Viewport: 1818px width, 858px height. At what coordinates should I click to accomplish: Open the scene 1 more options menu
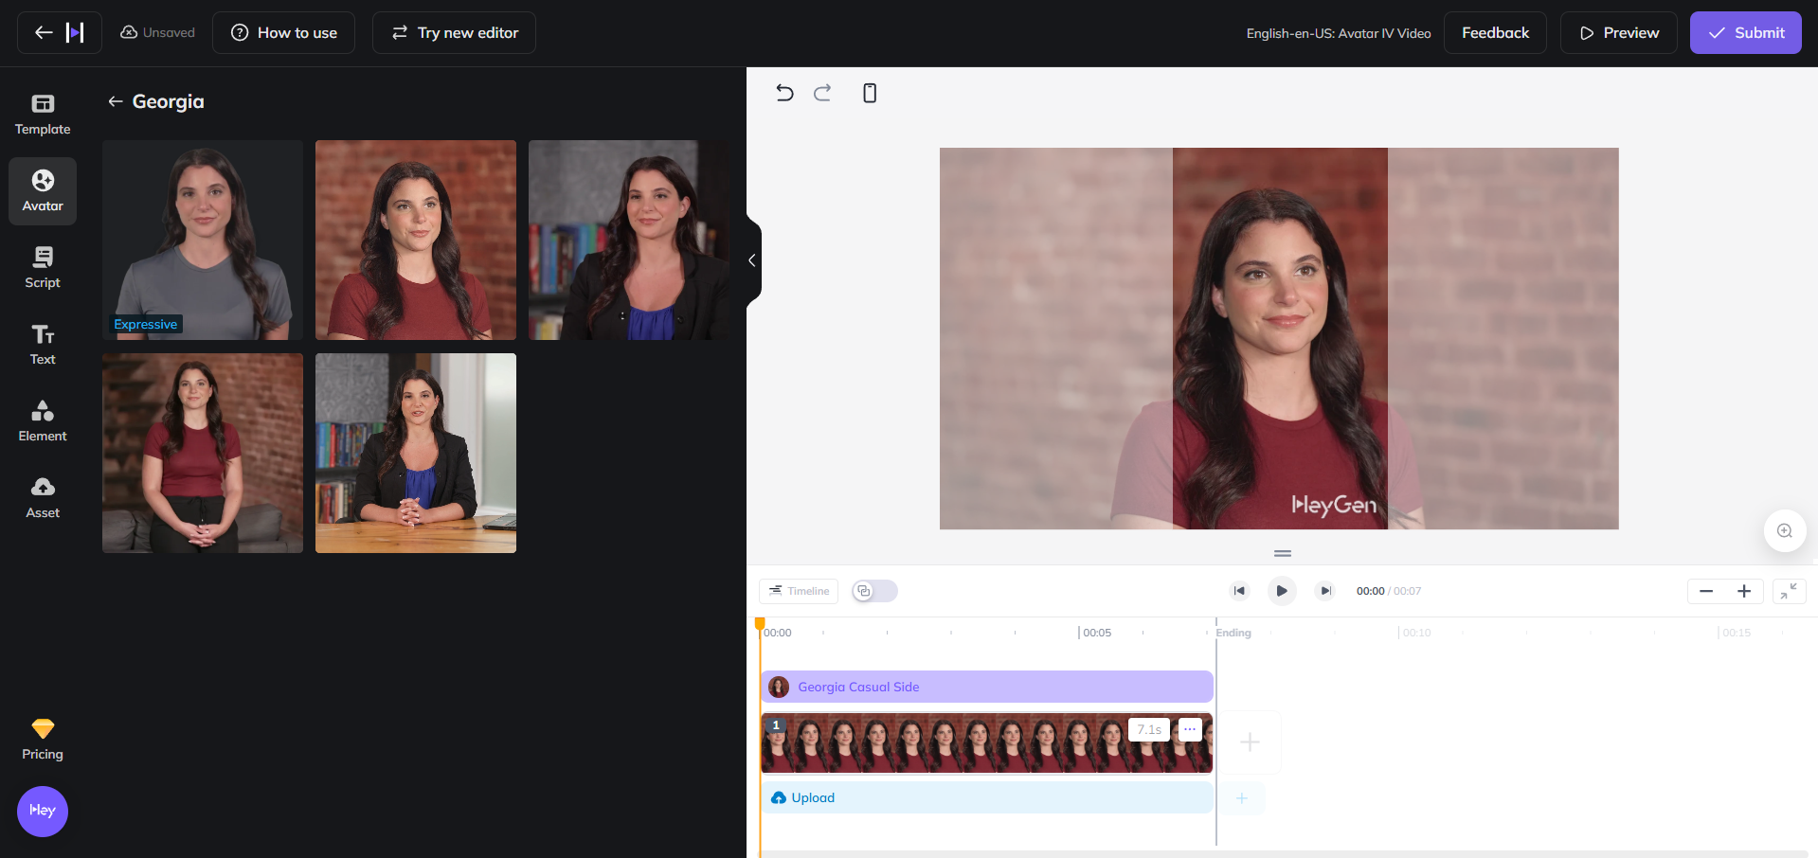(1190, 729)
